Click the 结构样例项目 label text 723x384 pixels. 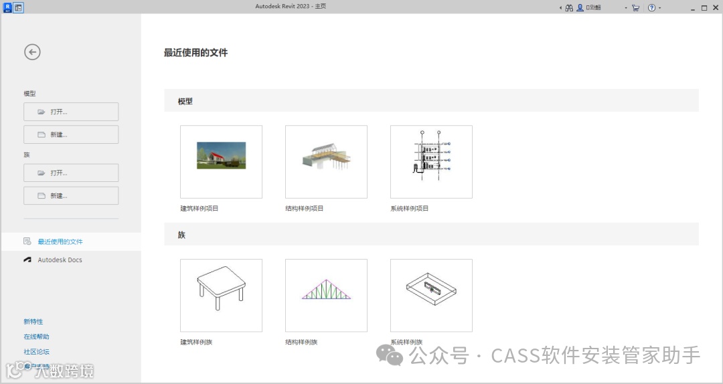[305, 208]
